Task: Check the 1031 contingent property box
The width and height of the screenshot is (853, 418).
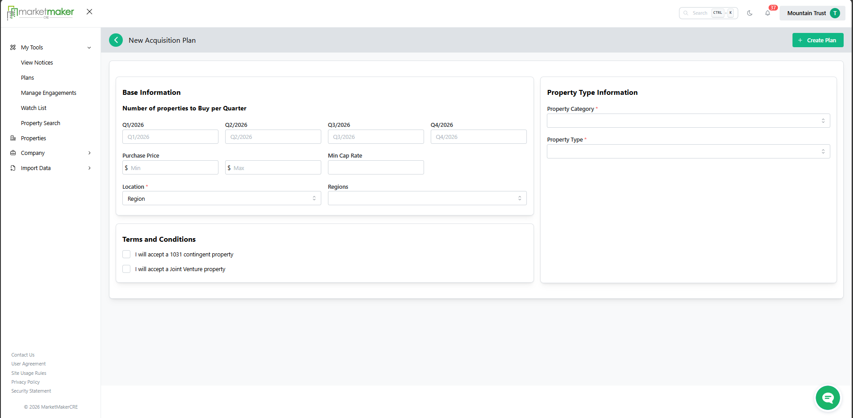Action: click(x=126, y=254)
